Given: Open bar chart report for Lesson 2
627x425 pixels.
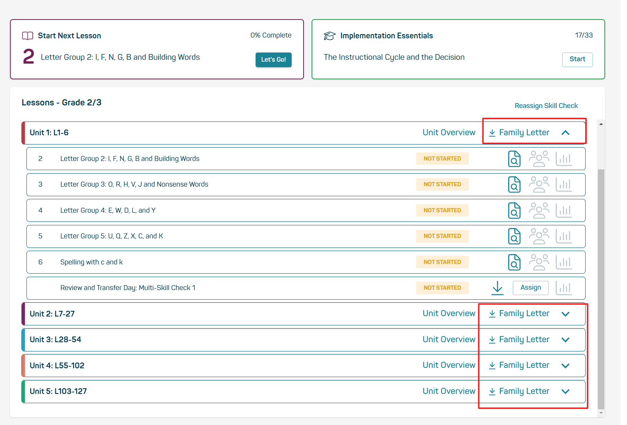Looking at the screenshot, I should (x=564, y=159).
